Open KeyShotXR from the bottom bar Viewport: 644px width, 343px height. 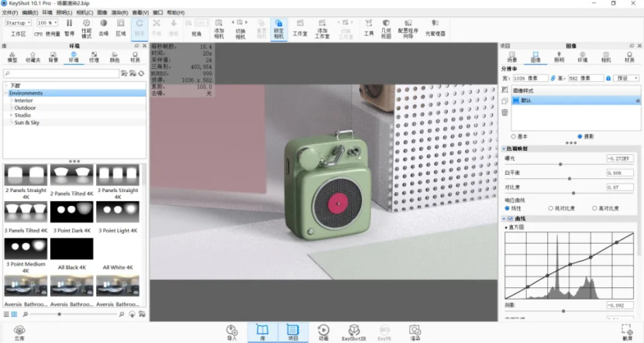tap(352, 332)
